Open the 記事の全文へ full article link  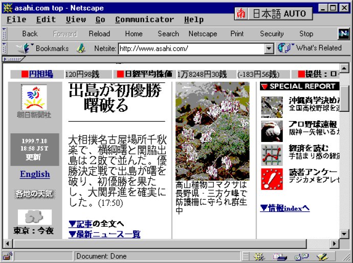96,224
